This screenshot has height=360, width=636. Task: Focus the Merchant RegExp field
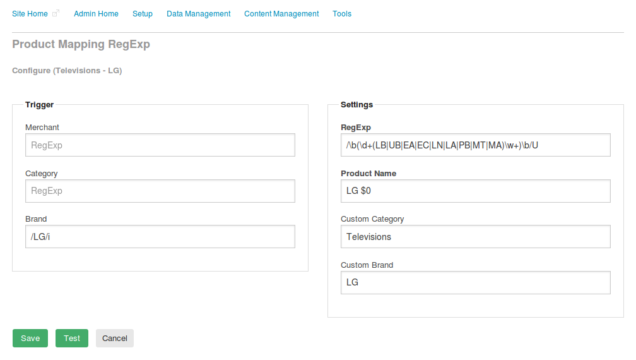point(160,145)
